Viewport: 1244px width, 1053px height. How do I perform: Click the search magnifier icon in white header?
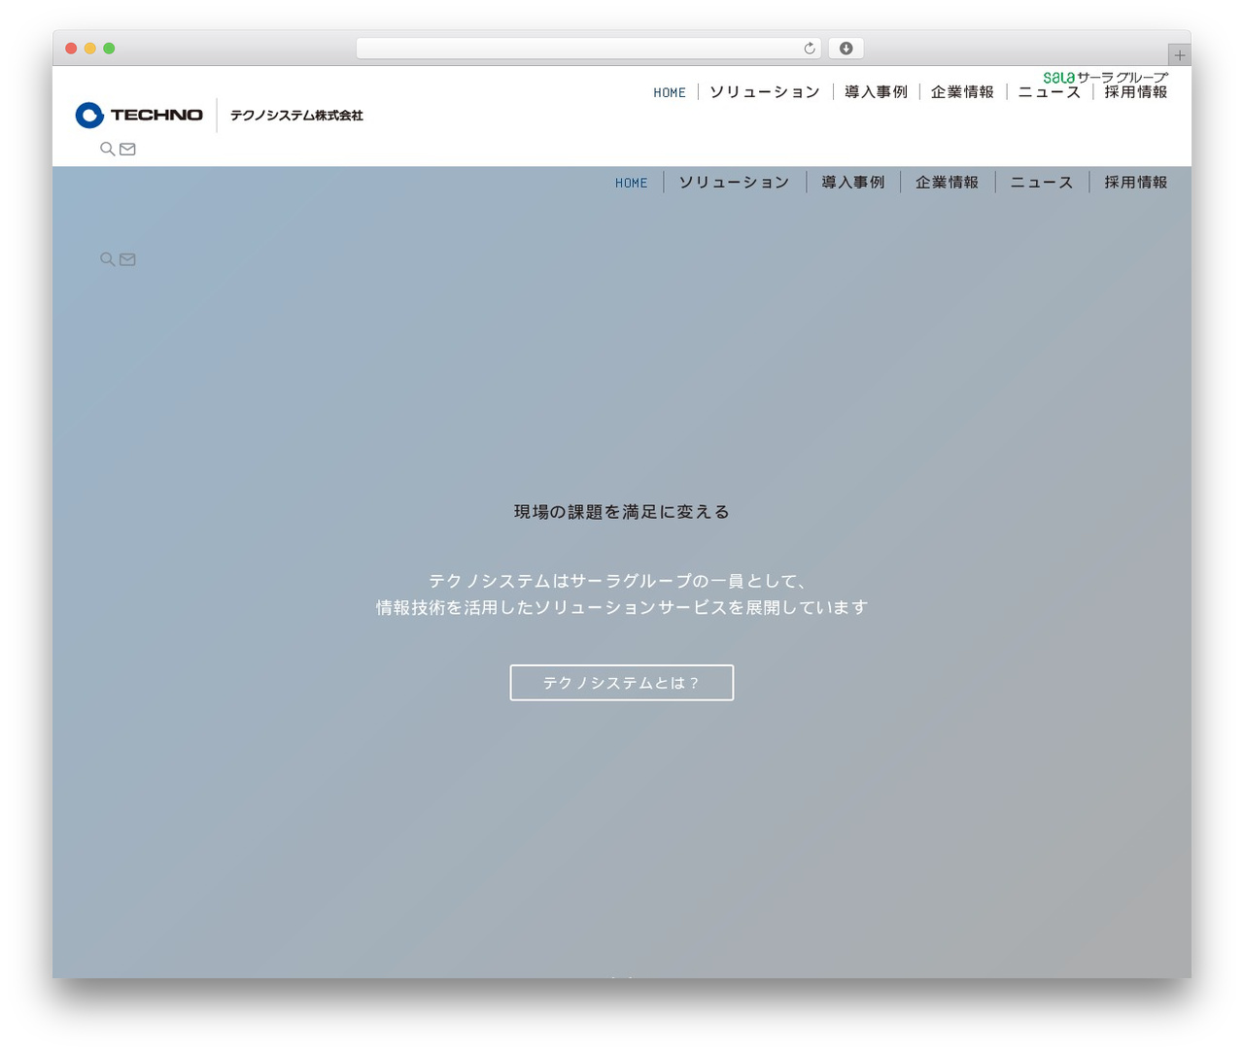(x=107, y=149)
